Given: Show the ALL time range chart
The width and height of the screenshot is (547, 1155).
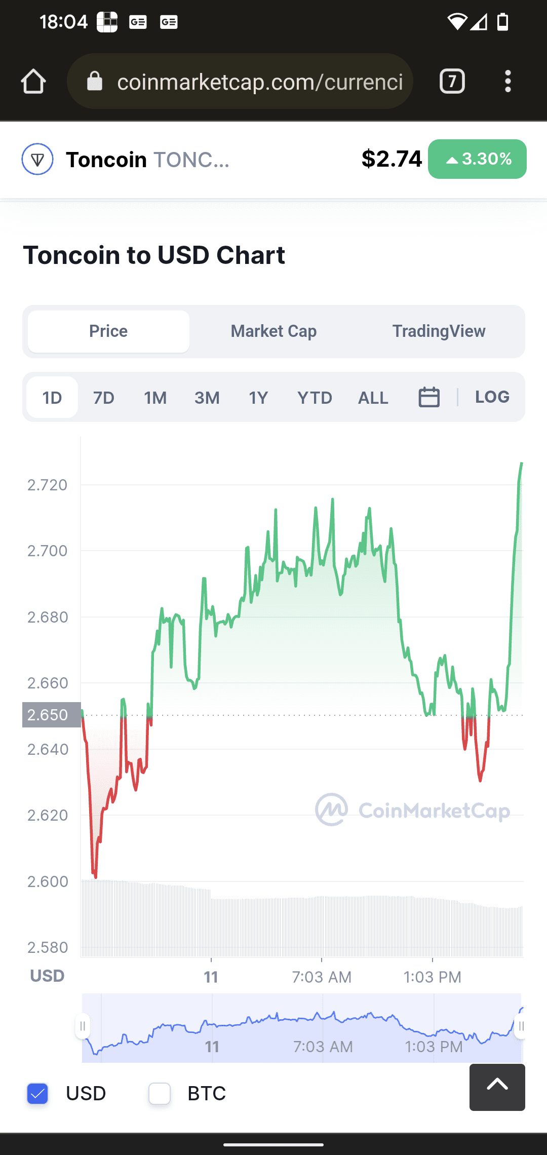Looking at the screenshot, I should (x=373, y=398).
